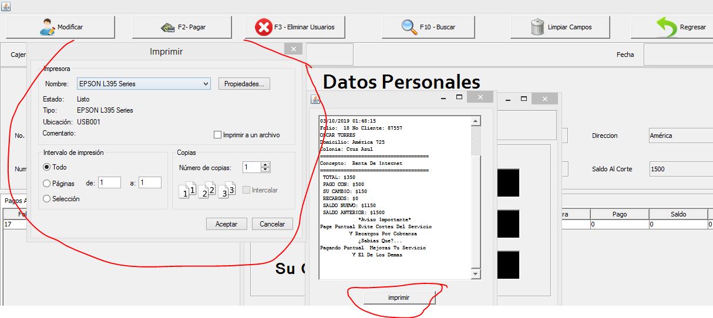Viewport: 713px width, 318px height.
Task: Click the Pago column header
Action: click(620, 215)
